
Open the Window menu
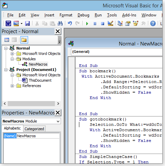tap(149, 15)
